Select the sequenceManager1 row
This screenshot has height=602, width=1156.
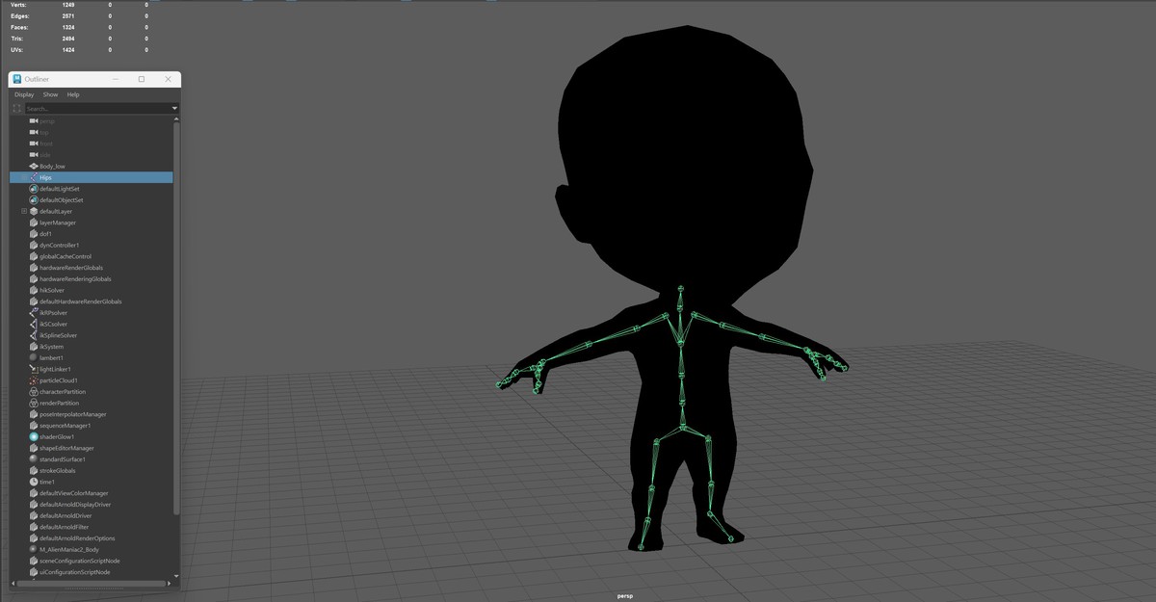[92, 426]
